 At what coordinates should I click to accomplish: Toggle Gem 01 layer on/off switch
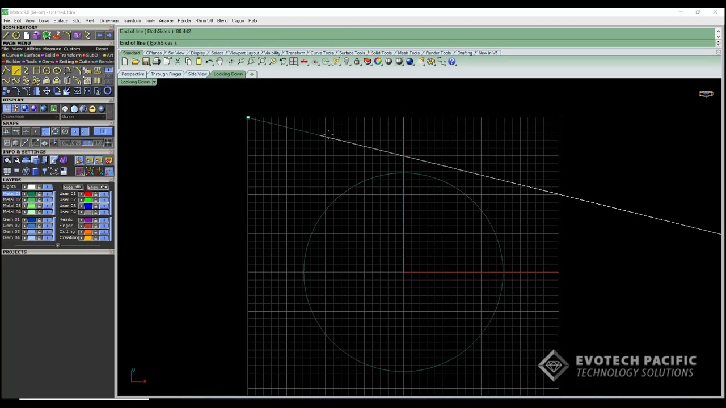tap(48, 220)
